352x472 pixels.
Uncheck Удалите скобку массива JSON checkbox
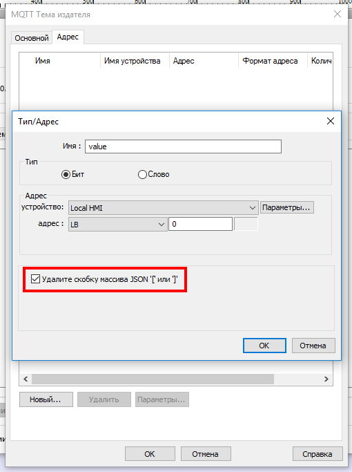point(35,279)
